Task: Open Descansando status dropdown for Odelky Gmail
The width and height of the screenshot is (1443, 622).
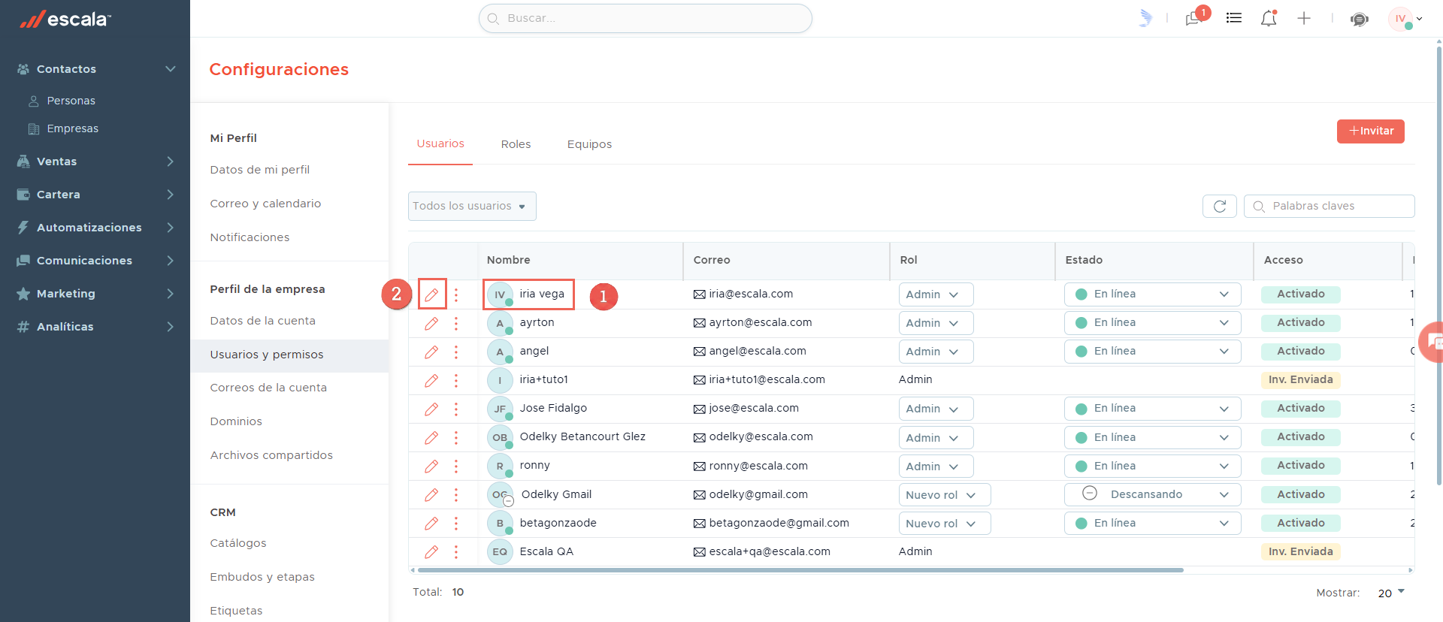Action: (1152, 494)
